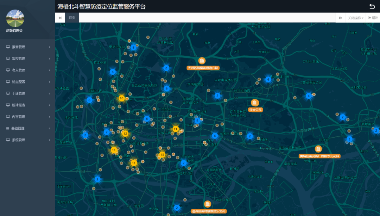Click the 佳大公寓 building marker
The height and width of the screenshot is (216, 380).
pyautogui.click(x=255, y=103)
